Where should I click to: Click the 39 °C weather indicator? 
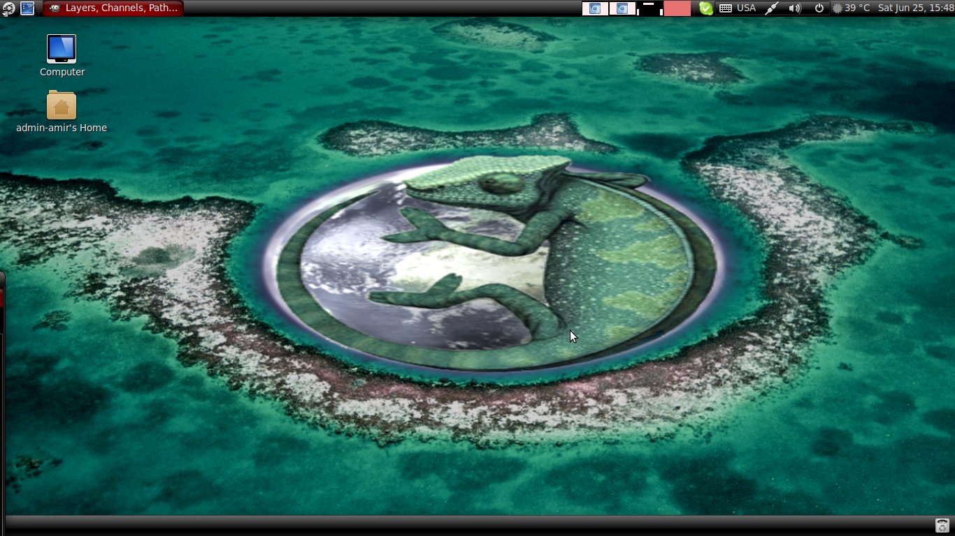tap(851, 8)
